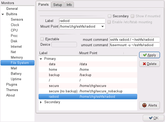This screenshot has height=122, width=165.
Task: Open Plugins in the Monitors sidebar
Action: [12, 85]
